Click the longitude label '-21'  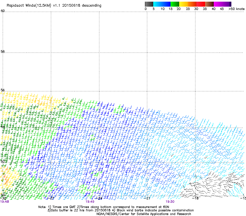pos(147,198)
